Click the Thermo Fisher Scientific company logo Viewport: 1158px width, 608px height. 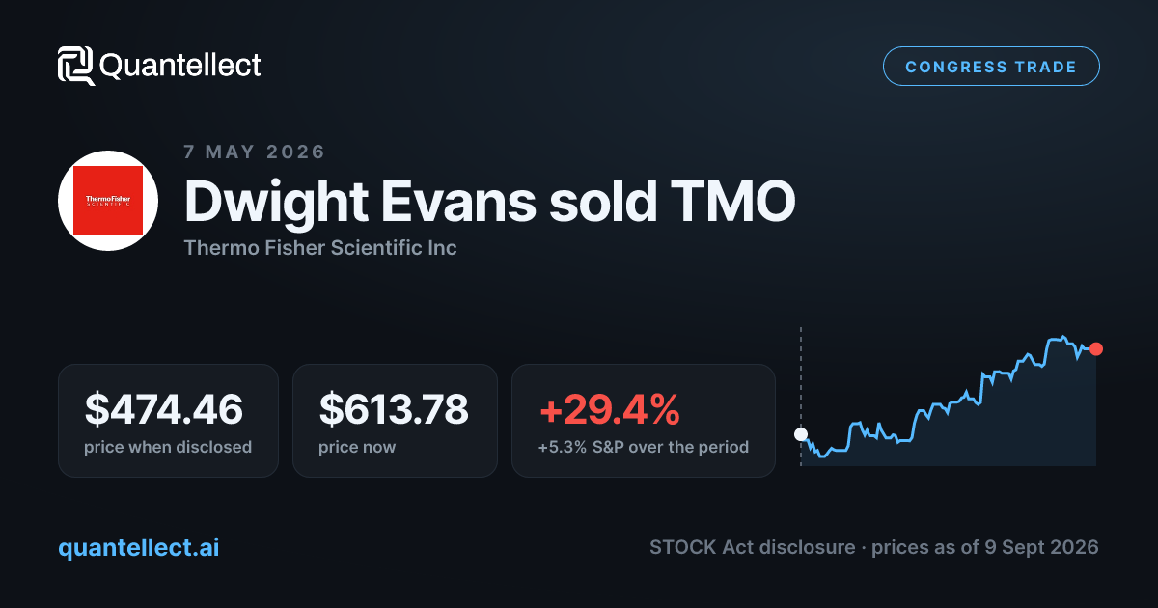tap(108, 201)
